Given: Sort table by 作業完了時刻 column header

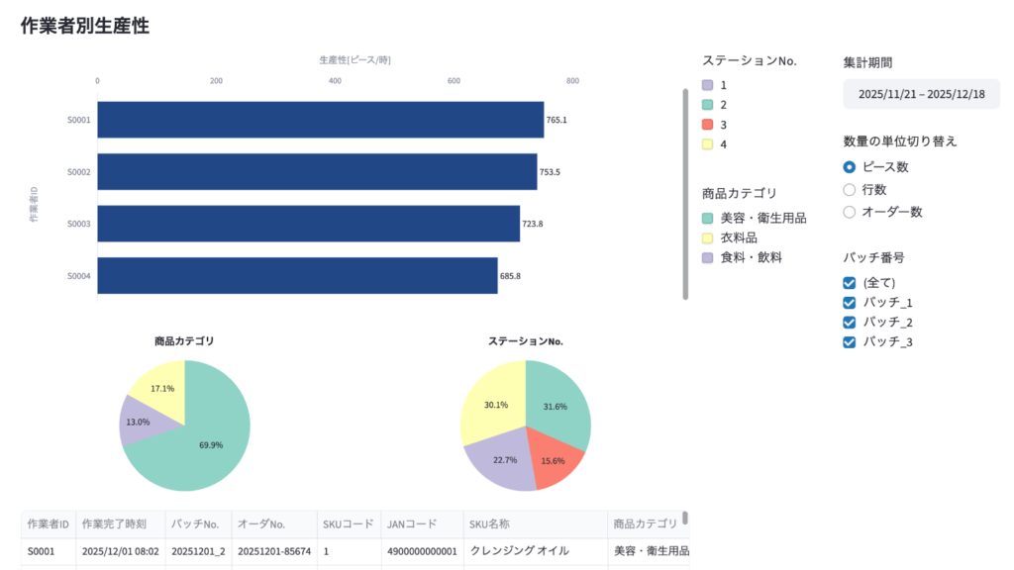Looking at the screenshot, I should [115, 523].
